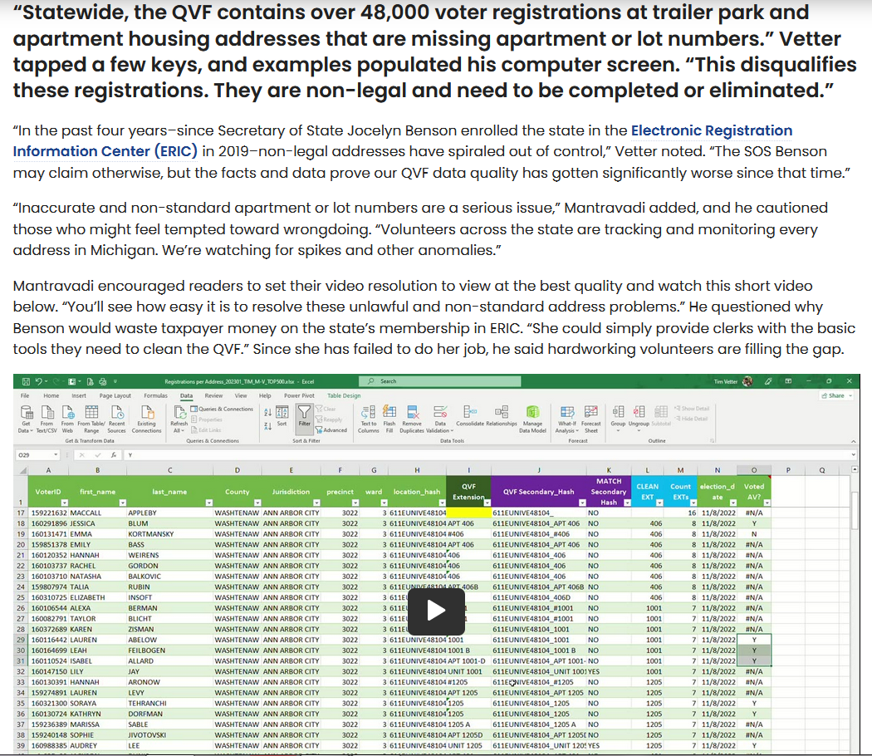Click the Remove Duplicates icon
Viewport: 872px width, 756px height.
tap(412, 419)
